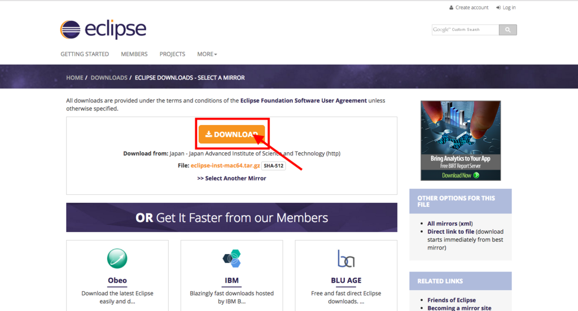578x311 pixels.
Task: Click the orange DOWNLOAD button
Action: [231, 134]
